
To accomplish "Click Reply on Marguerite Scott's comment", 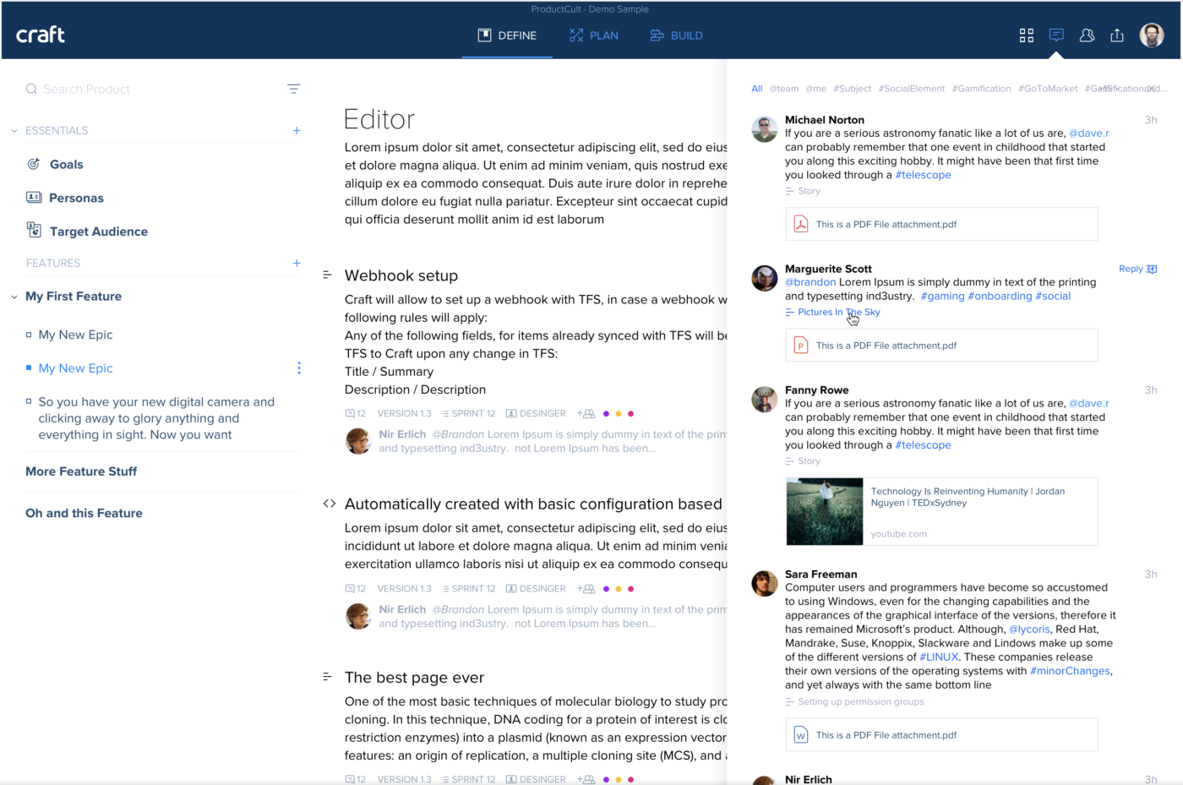I will [x=1131, y=269].
